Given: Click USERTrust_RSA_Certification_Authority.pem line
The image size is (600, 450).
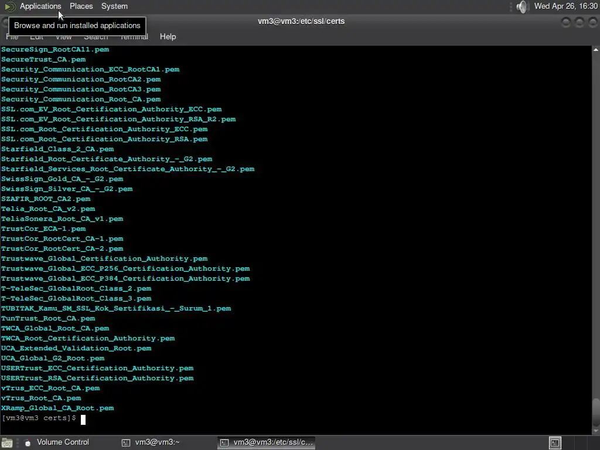Looking at the screenshot, I should (x=97, y=378).
